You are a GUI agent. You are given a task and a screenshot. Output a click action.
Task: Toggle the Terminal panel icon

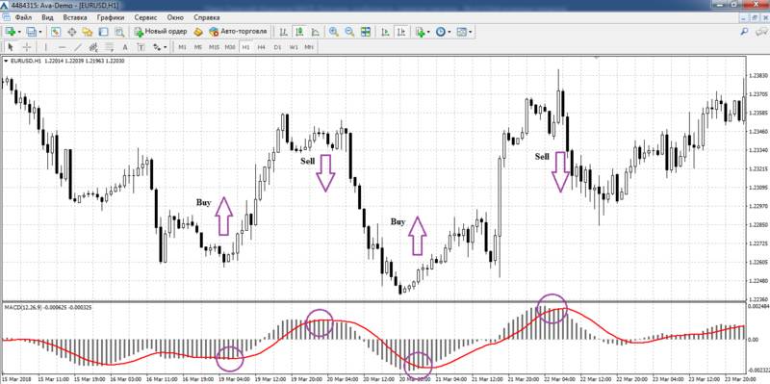pyautogui.click(x=103, y=32)
